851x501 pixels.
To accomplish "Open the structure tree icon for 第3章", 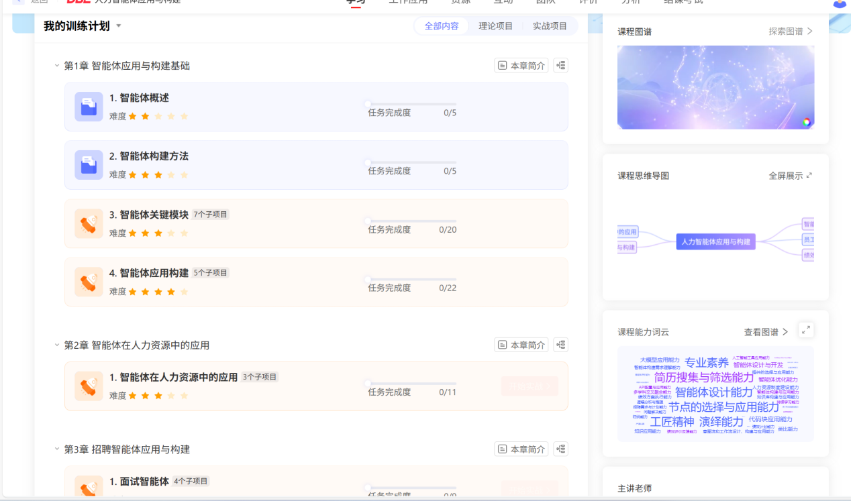I will (x=560, y=449).
